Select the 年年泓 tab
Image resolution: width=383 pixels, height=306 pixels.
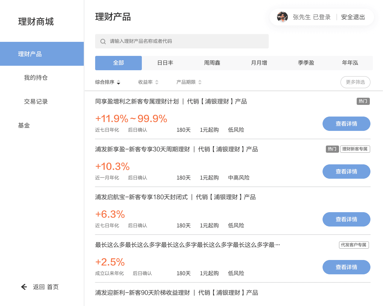coord(350,63)
